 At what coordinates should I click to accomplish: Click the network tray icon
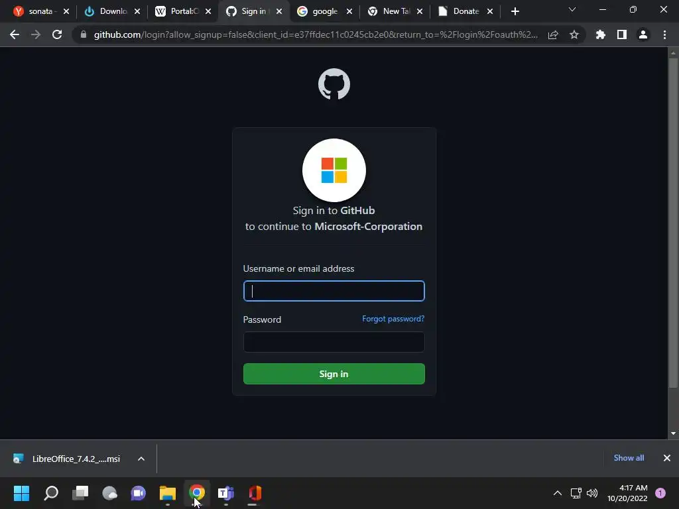(x=576, y=493)
